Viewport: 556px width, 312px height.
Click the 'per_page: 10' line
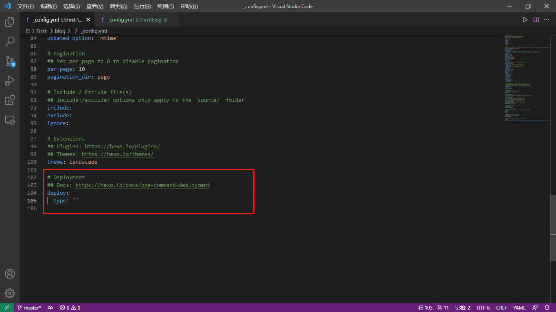coord(66,69)
